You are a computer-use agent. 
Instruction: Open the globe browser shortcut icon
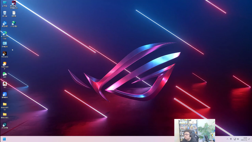(x=14, y=24)
